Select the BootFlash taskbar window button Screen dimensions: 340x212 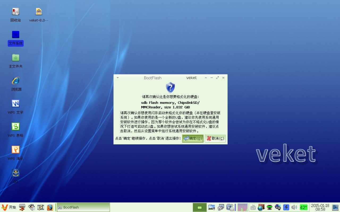[x=83, y=207]
